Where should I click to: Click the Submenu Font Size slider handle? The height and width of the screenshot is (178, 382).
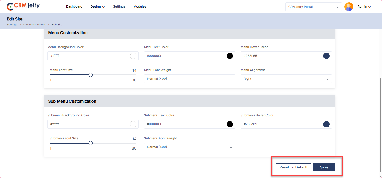[x=91, y=143]
